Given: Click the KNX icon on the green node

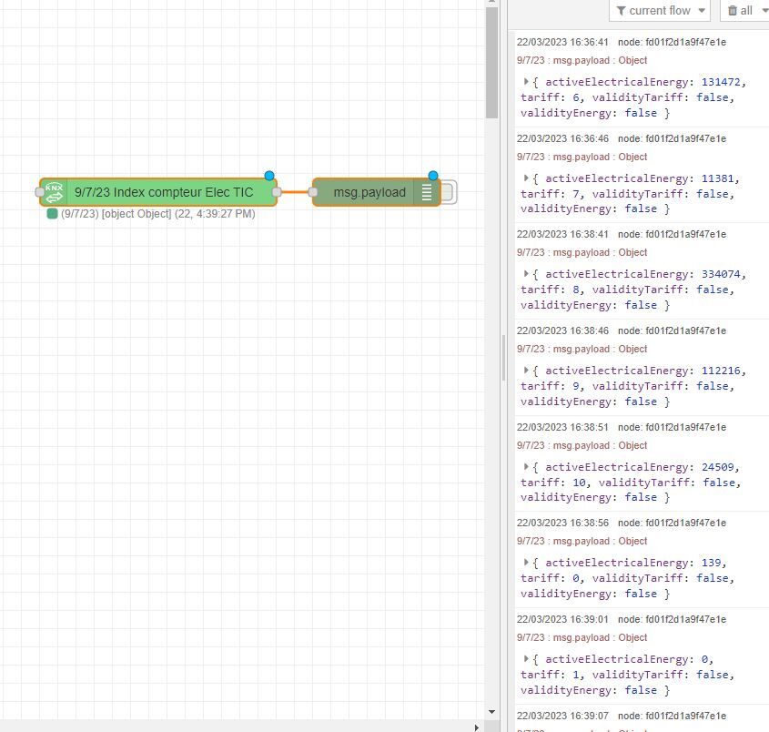Looking at the screenshot, I should [x=54, y=192].
